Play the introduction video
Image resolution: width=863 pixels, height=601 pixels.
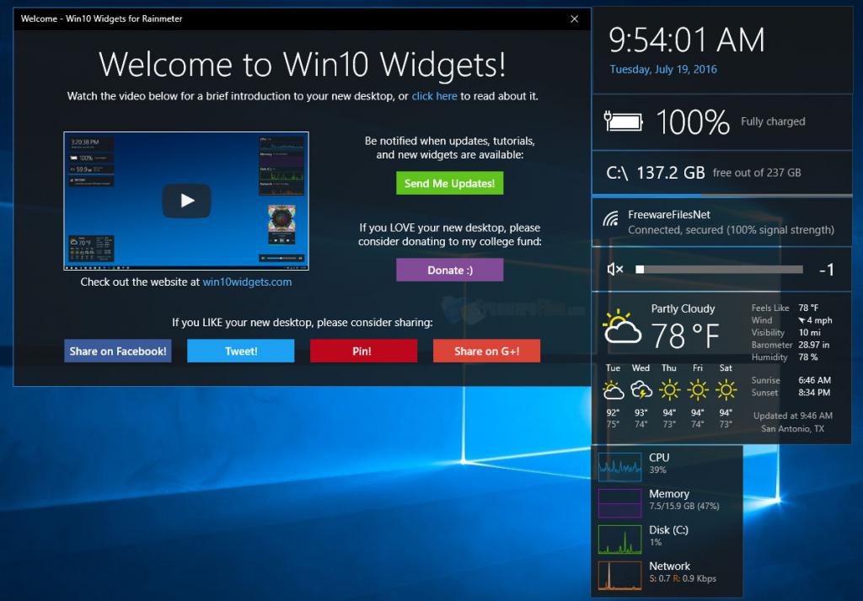(x=186, y=201)
